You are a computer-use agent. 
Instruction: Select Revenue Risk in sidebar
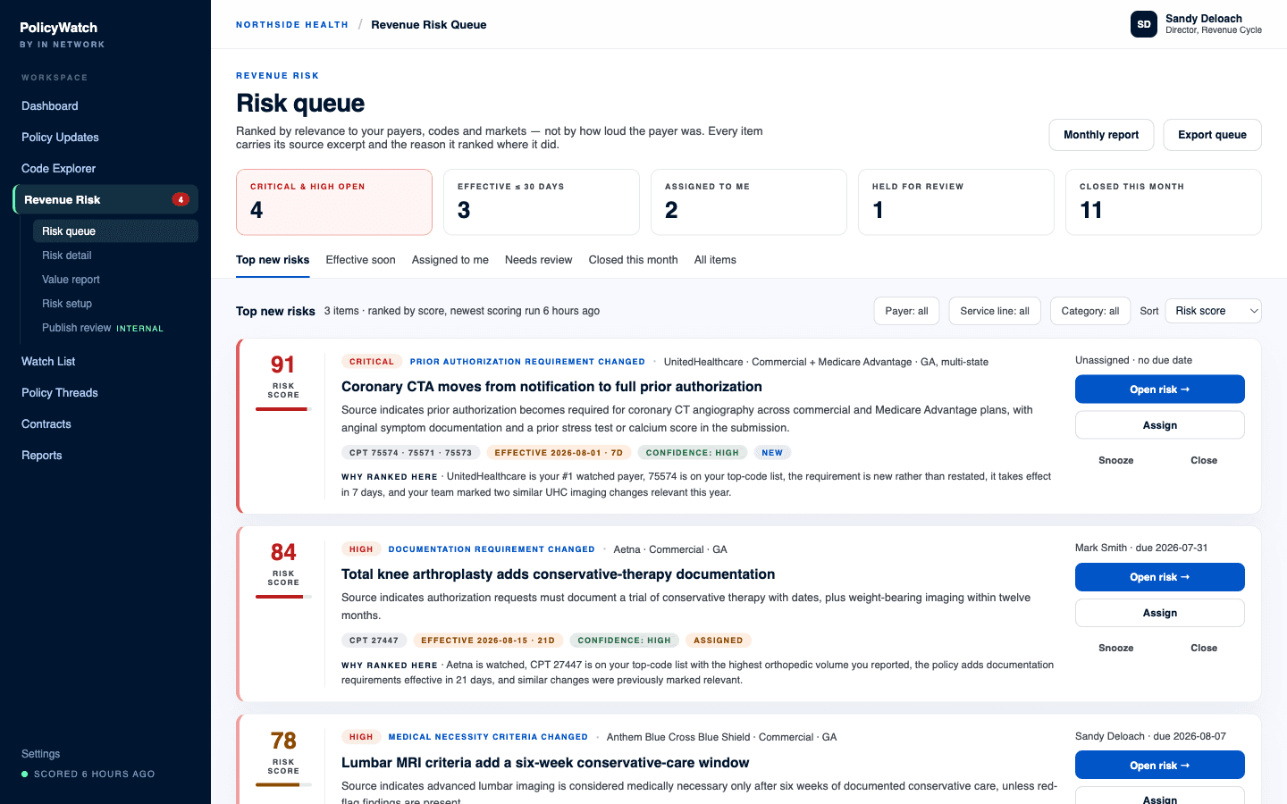click(x=105, y=199)
